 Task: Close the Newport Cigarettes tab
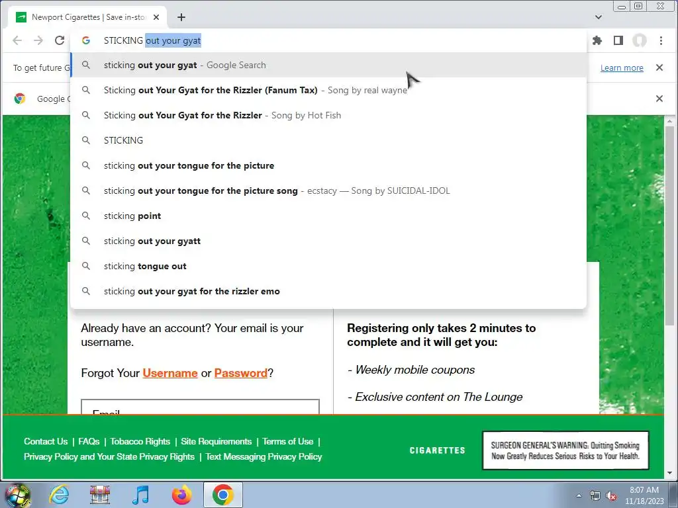pyautogui.click(x=156, y=17)
